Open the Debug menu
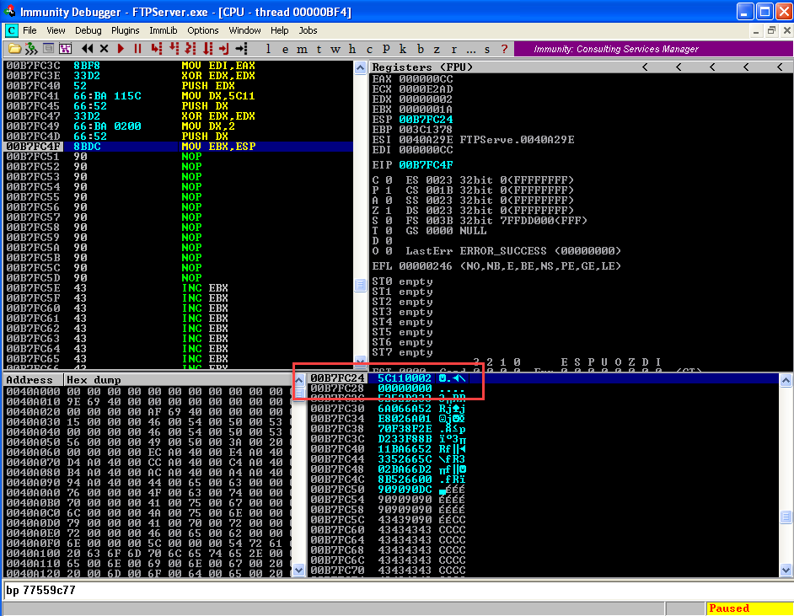This screenshot has width=794, height=616. click(89, 30)
